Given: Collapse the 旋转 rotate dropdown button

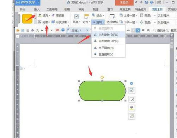Looking at the screenshot, I should pyautogui.click(x=98, y=22).
